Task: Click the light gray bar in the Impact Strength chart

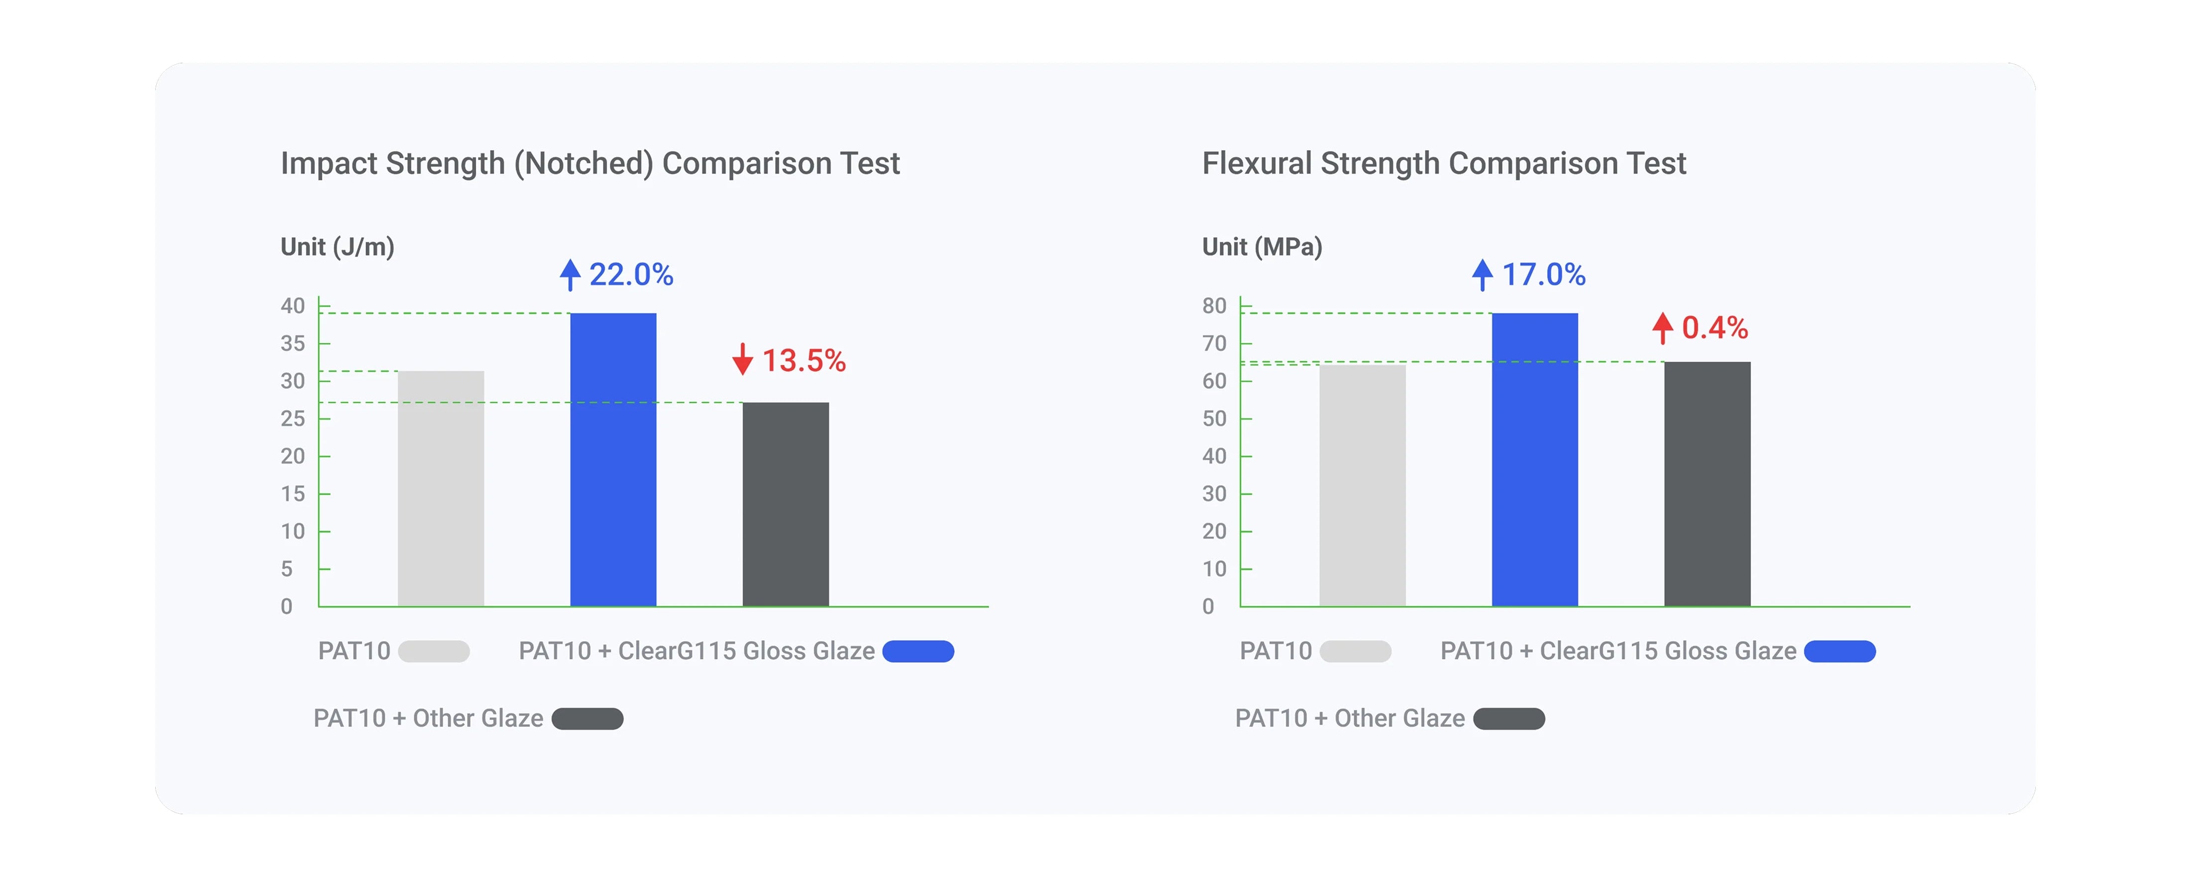Action: [x=440, y=488]
